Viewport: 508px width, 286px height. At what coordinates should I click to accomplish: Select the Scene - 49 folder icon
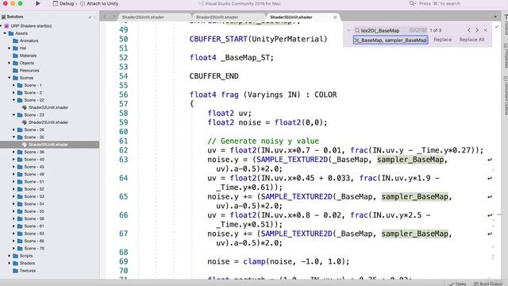click(20, 175)
